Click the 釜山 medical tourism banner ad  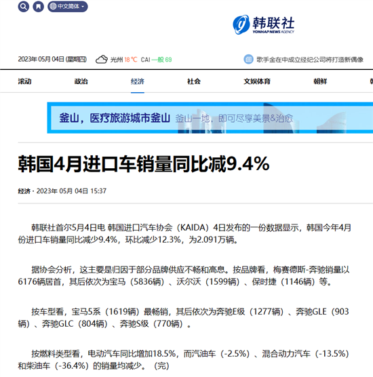point(210,118)
